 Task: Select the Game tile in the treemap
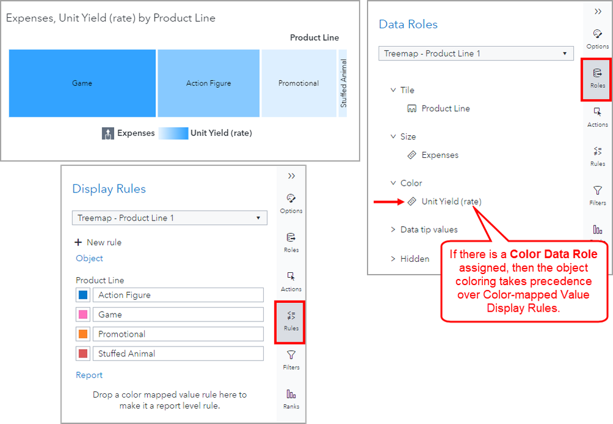tap(82, 83)
